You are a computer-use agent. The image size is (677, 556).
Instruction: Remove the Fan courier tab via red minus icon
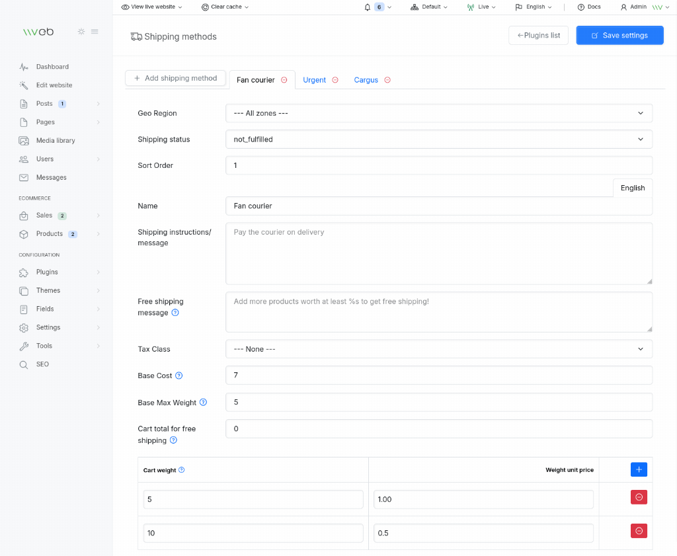(284, 80)
